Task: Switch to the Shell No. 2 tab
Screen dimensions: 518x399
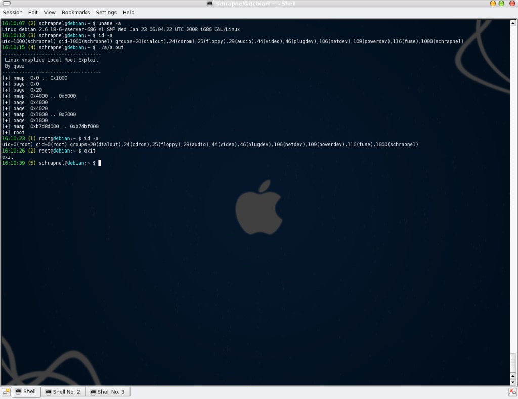Action: coord(63,392)
